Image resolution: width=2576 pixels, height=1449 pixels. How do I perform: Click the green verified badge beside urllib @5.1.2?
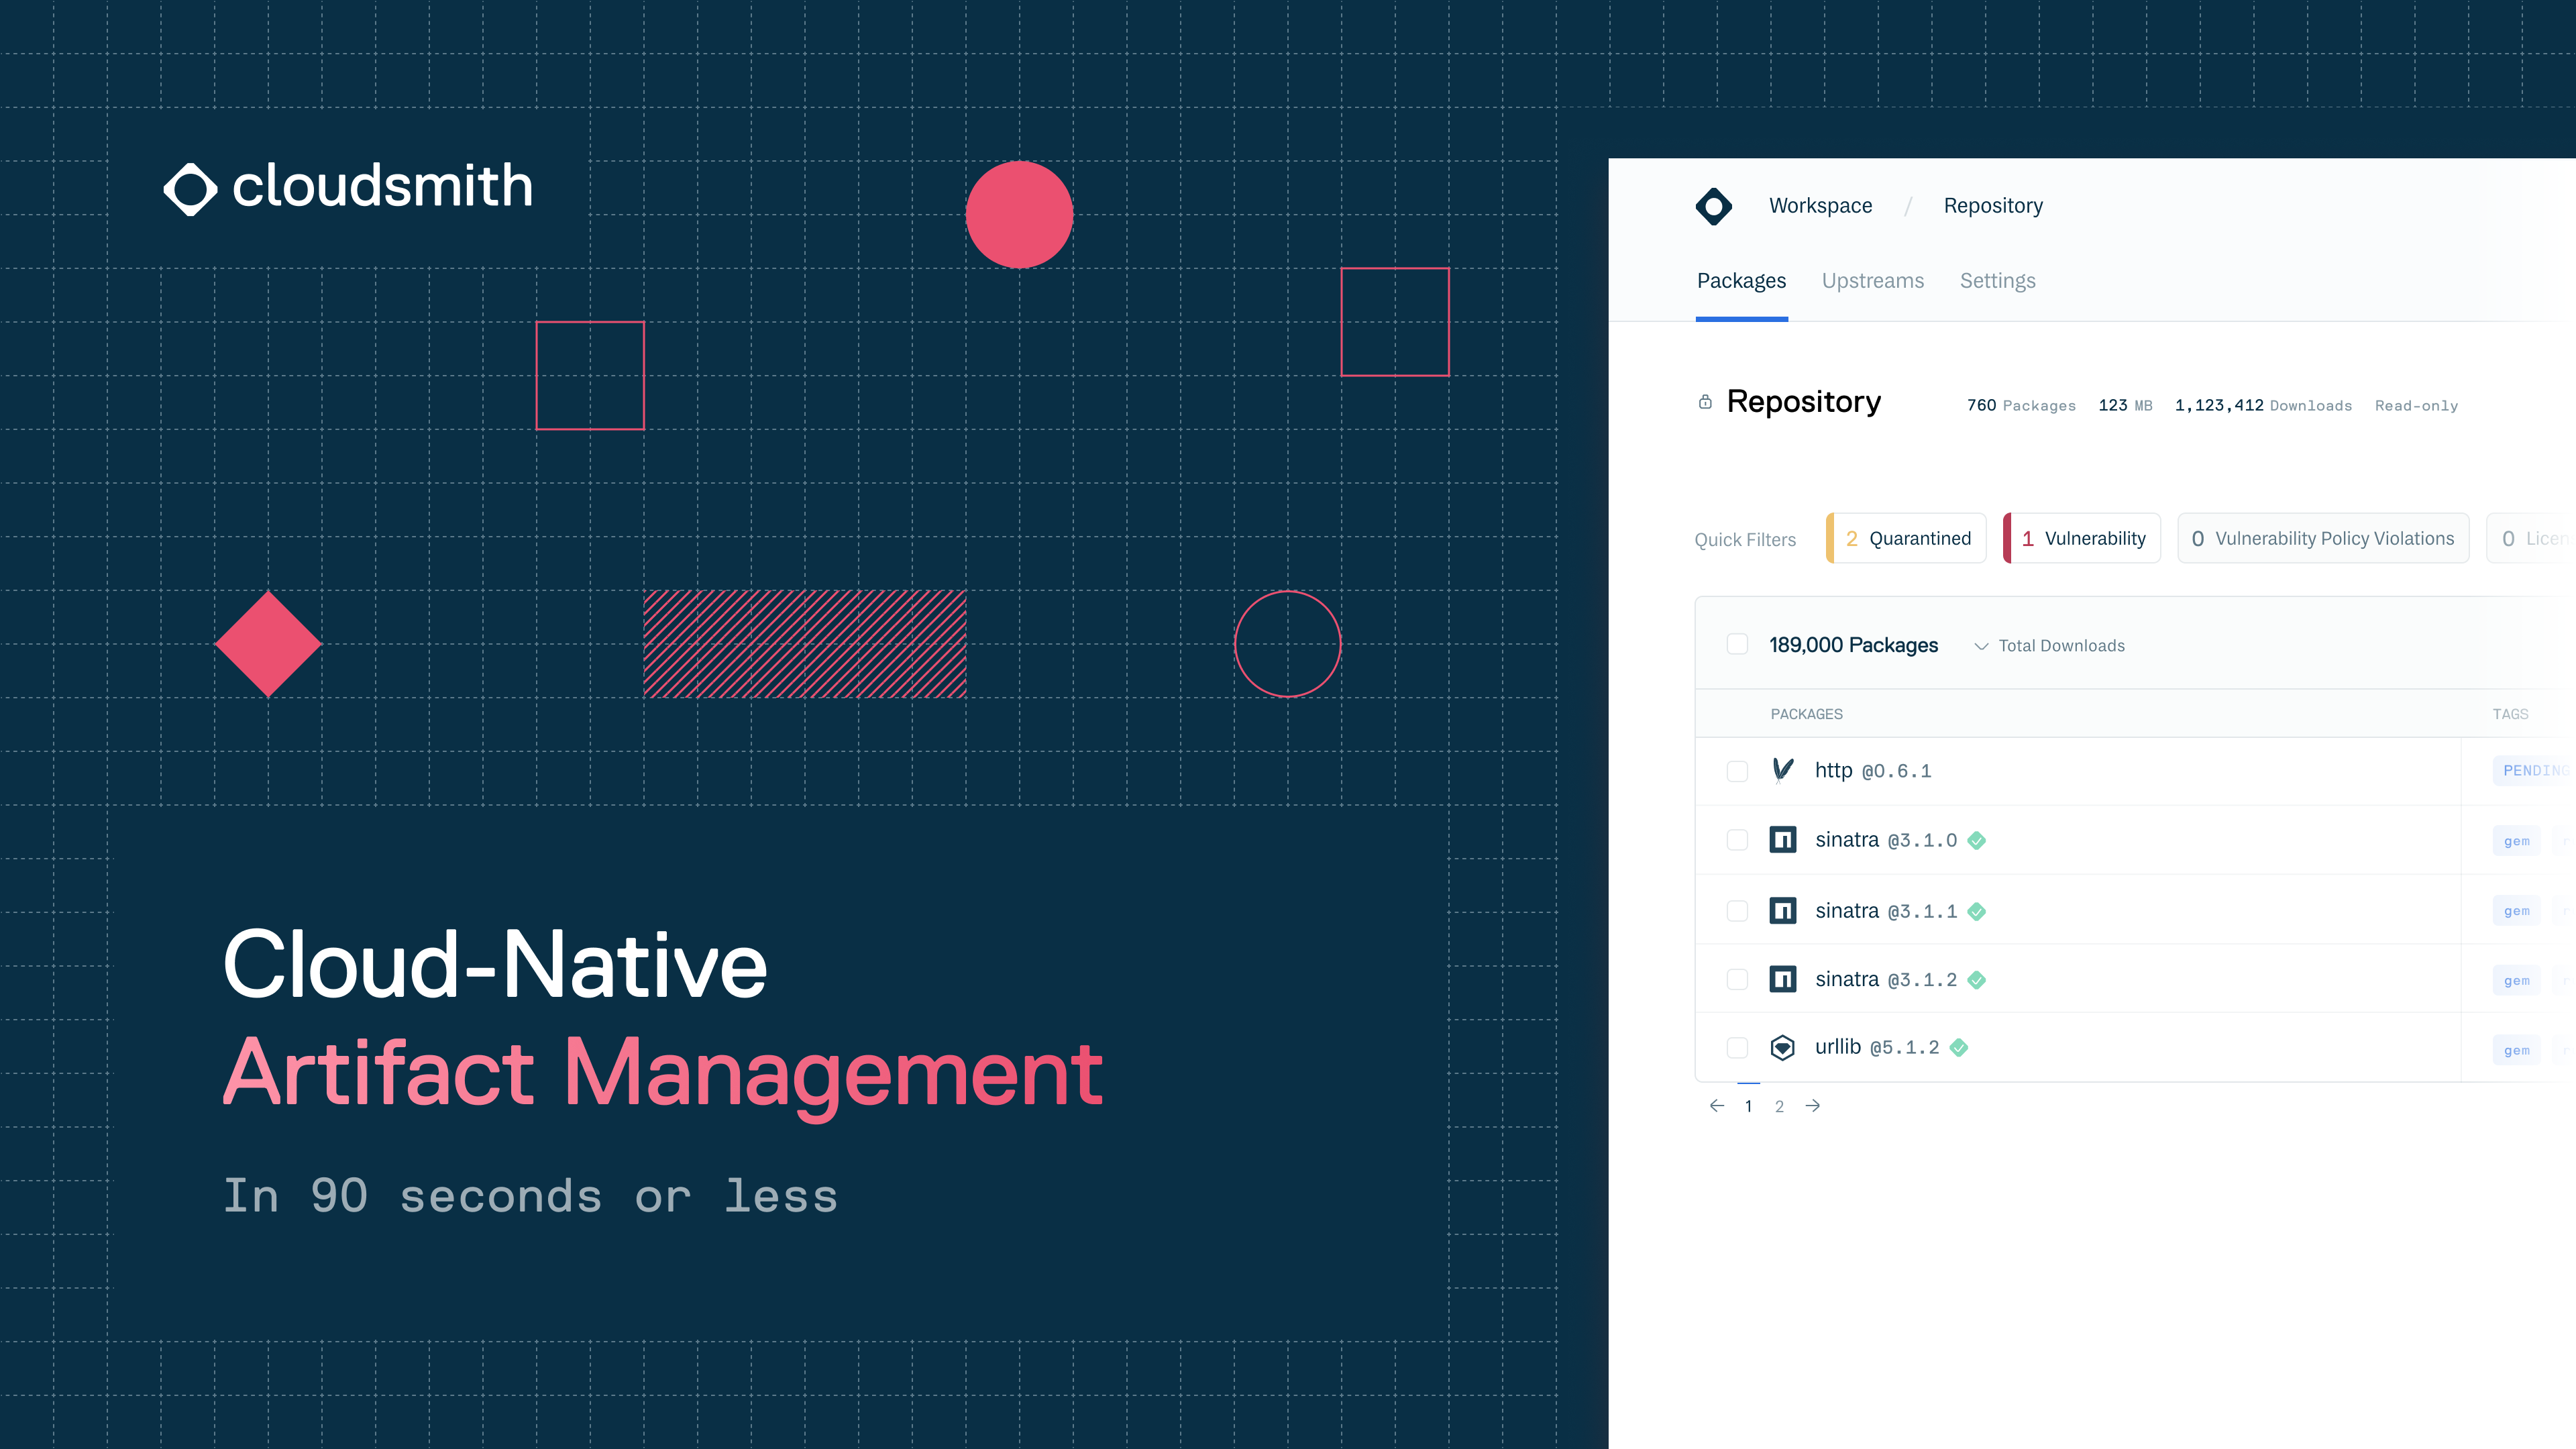point(1958,1047)
